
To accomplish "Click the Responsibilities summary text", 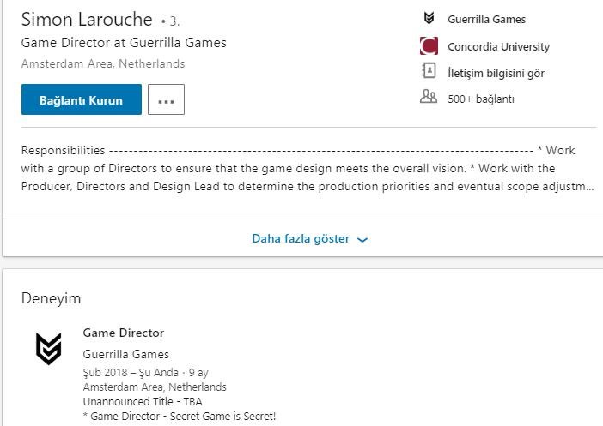I will click(x=308, y=168).
